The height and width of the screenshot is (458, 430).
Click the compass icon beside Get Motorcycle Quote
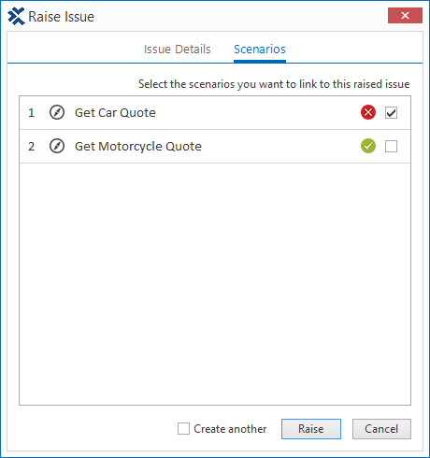pos(57,146)
